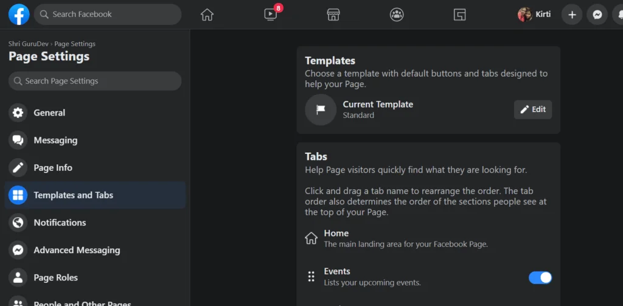623x306 pixels.
Task: Open Watch videos with 8 notifications
Action: click(x=271, y=15)
